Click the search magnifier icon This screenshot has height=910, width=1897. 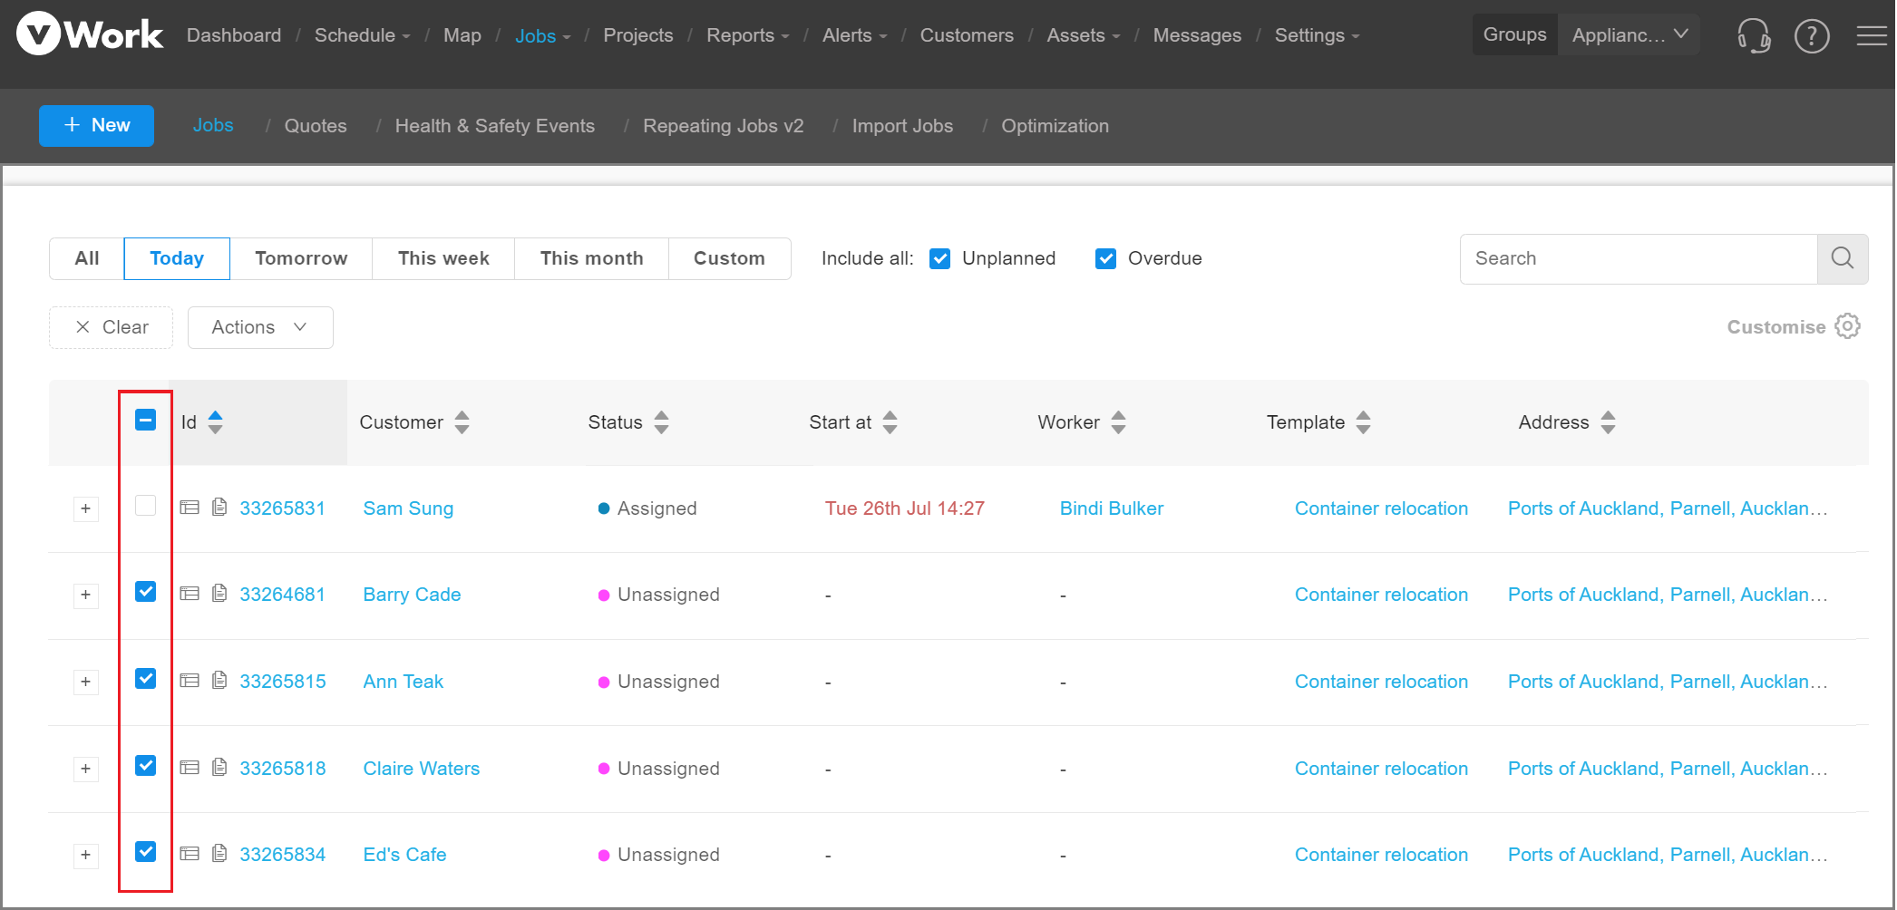click(x=1842, y=258)
